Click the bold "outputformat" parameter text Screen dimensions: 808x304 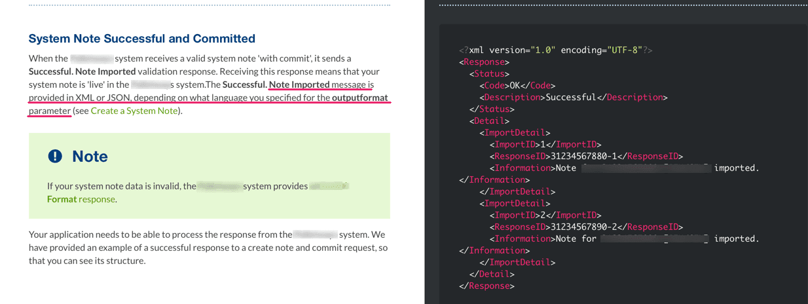tap(359, 98)
